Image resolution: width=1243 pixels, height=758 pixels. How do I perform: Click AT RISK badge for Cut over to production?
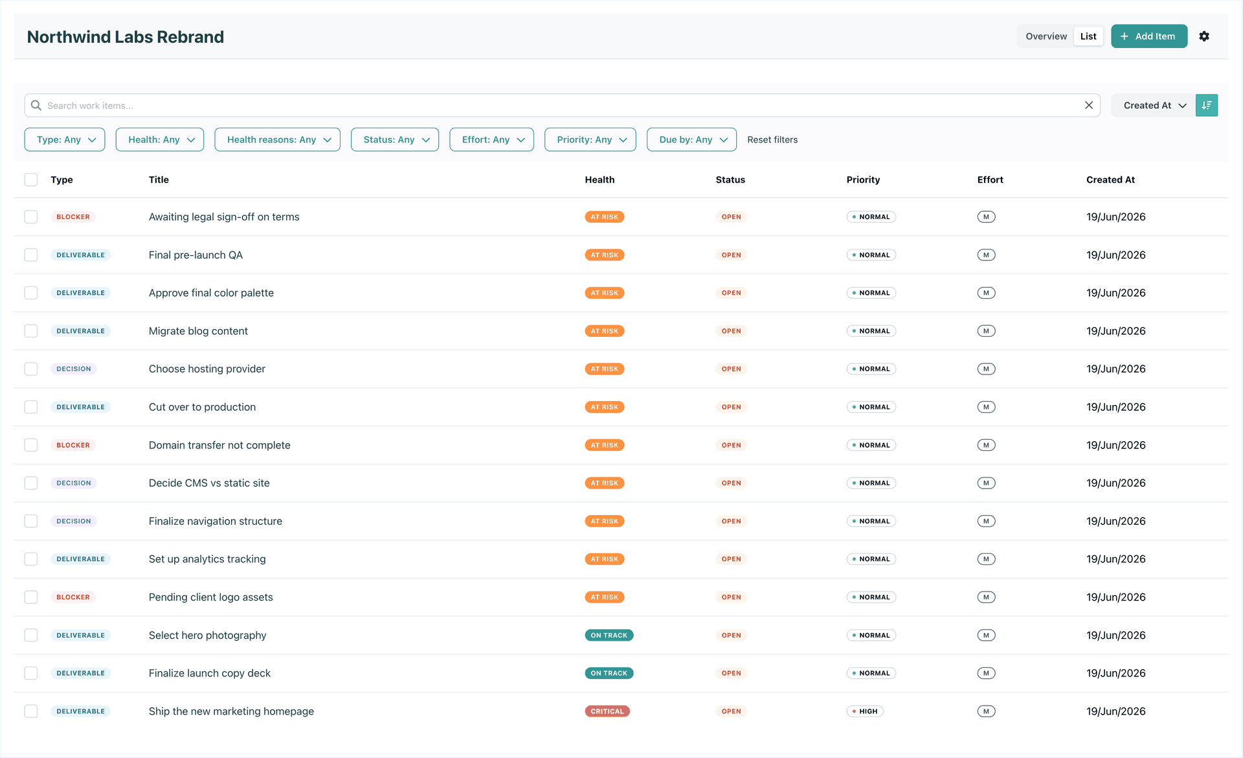click(604, 407)
